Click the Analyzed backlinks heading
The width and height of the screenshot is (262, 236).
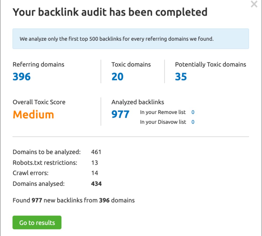(138, 102)
